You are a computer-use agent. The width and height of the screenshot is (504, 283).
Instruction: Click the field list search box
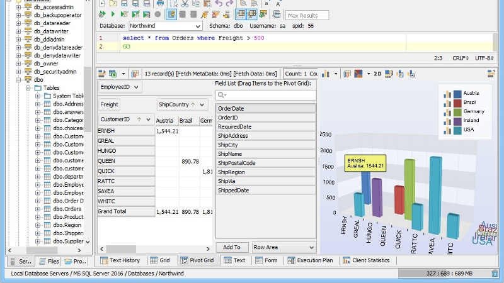click(x=265, y=95)
